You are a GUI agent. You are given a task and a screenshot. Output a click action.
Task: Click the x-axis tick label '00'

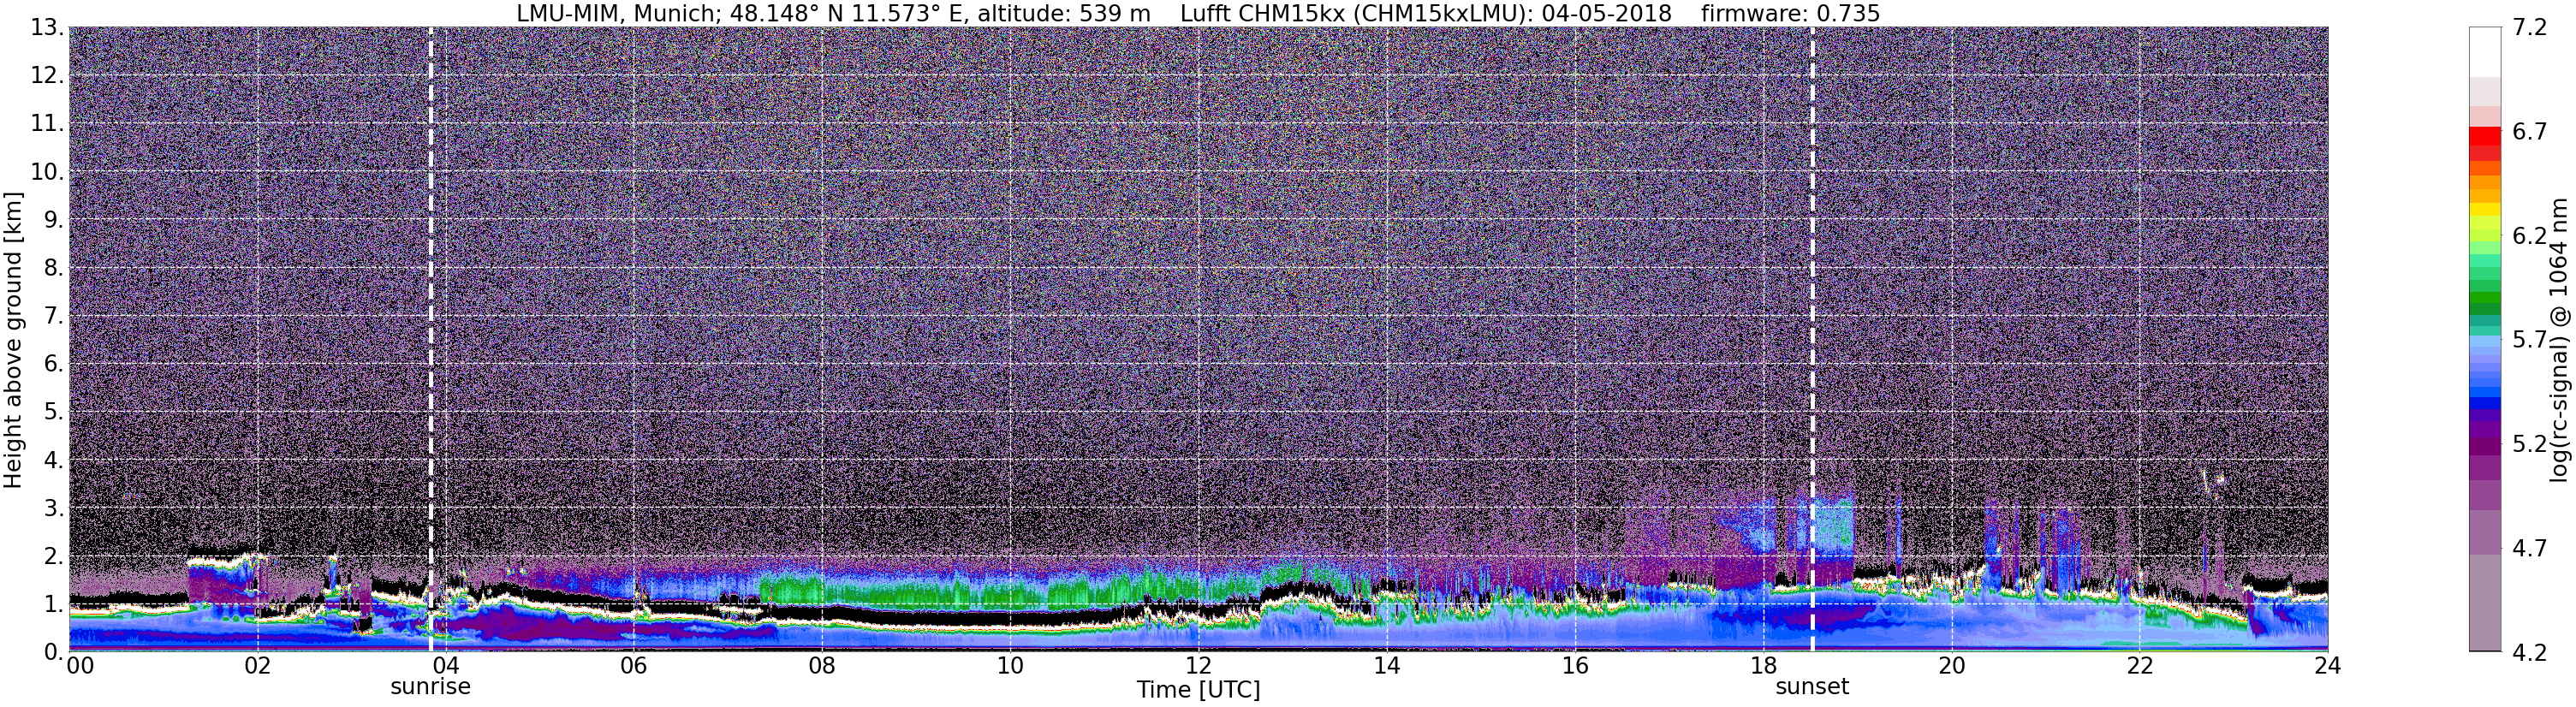tap(80, 666)
